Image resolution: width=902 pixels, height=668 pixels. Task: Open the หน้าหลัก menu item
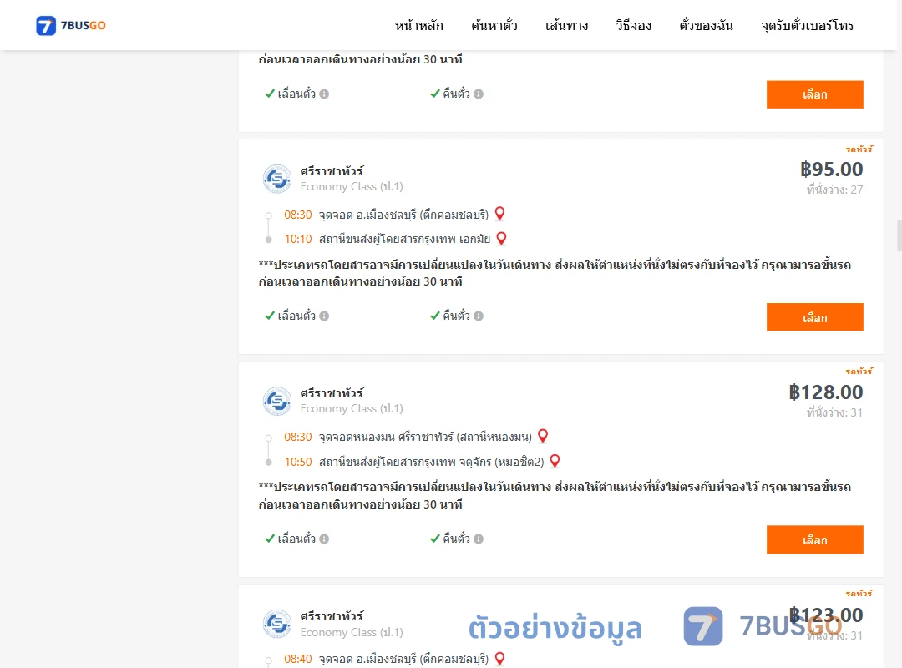(x=418, y=25)
